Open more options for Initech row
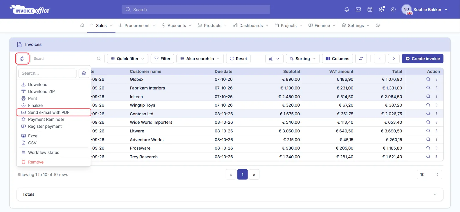This screenshot has height=212, width=460. 436,96
